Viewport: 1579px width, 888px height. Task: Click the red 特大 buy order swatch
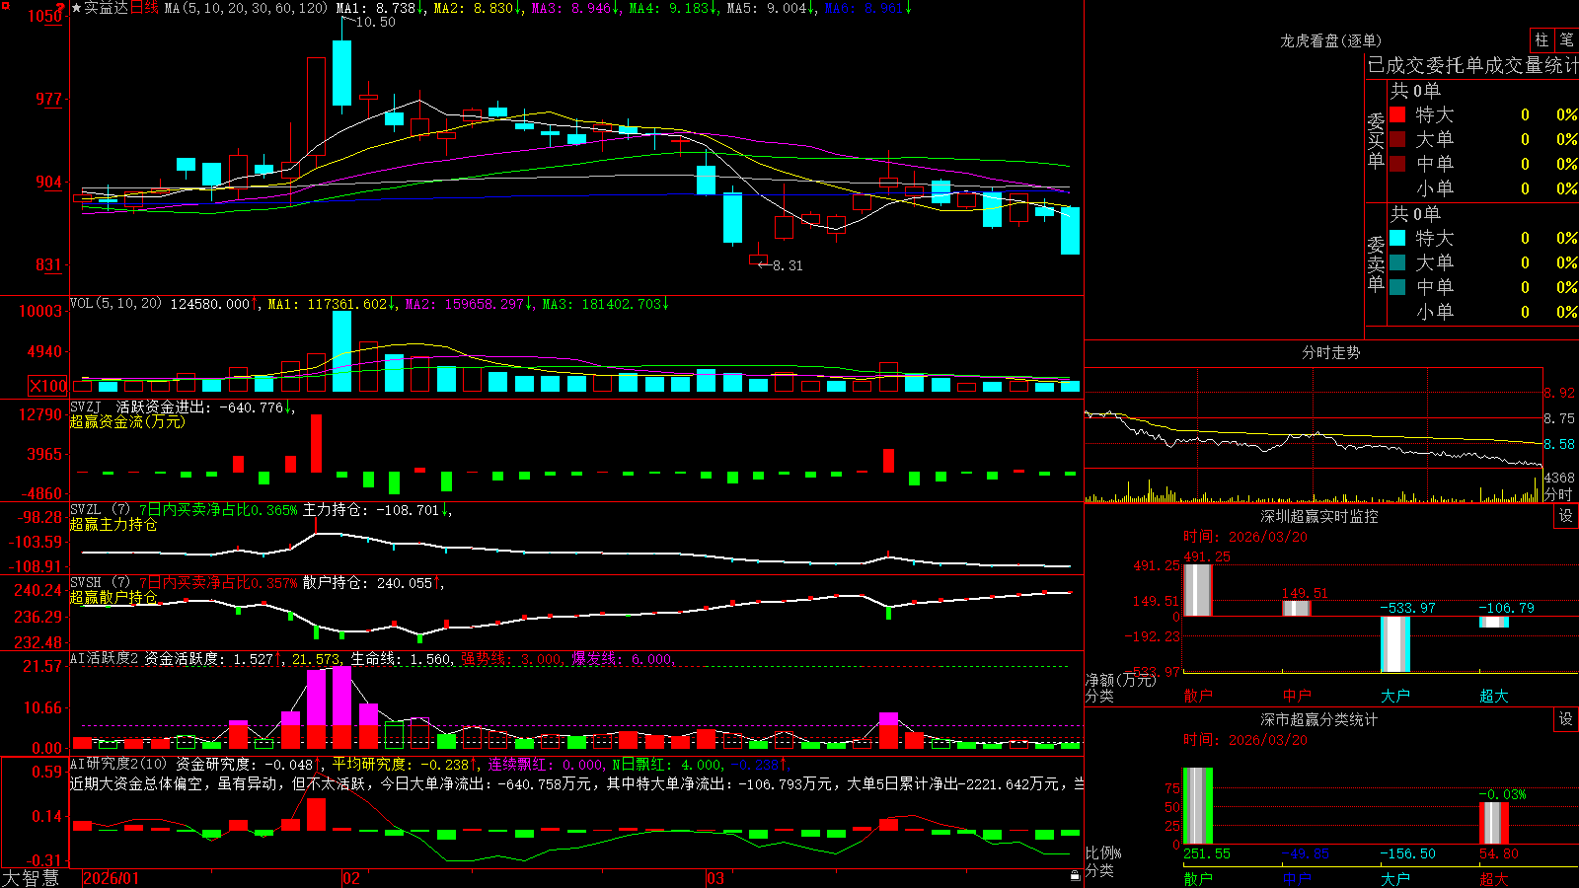click(1397, 114)
